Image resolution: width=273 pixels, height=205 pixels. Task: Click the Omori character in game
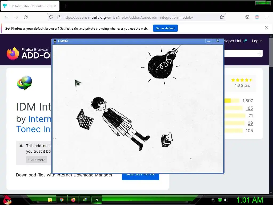120,124
